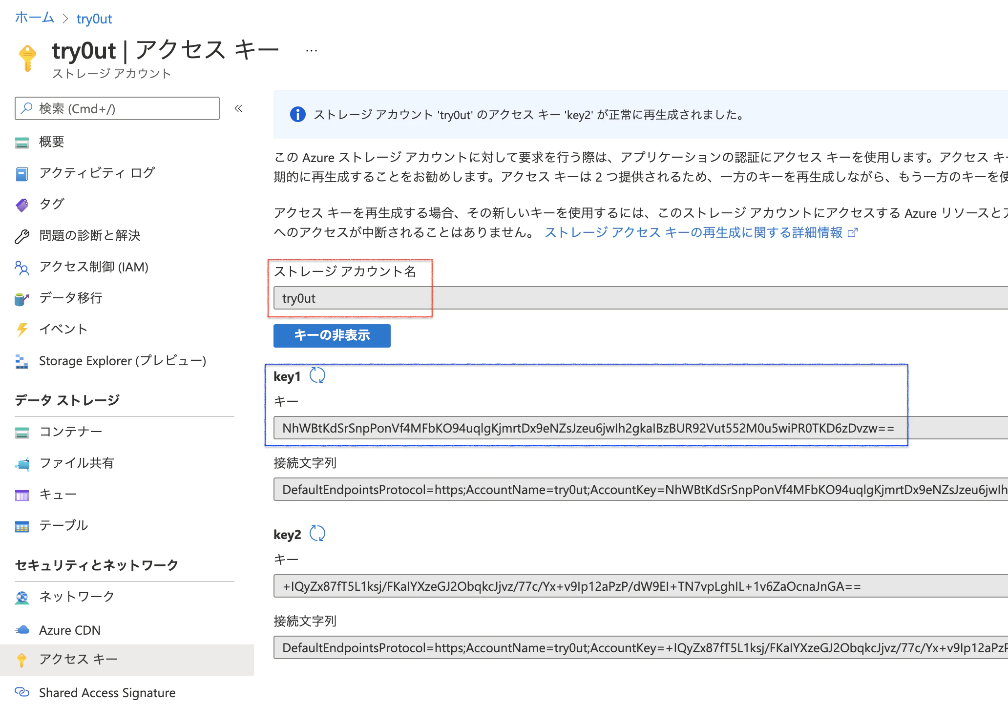Open Storage Explorer (プレビュー)
The image size is (1008, 704).
click(x=123, y=361)
